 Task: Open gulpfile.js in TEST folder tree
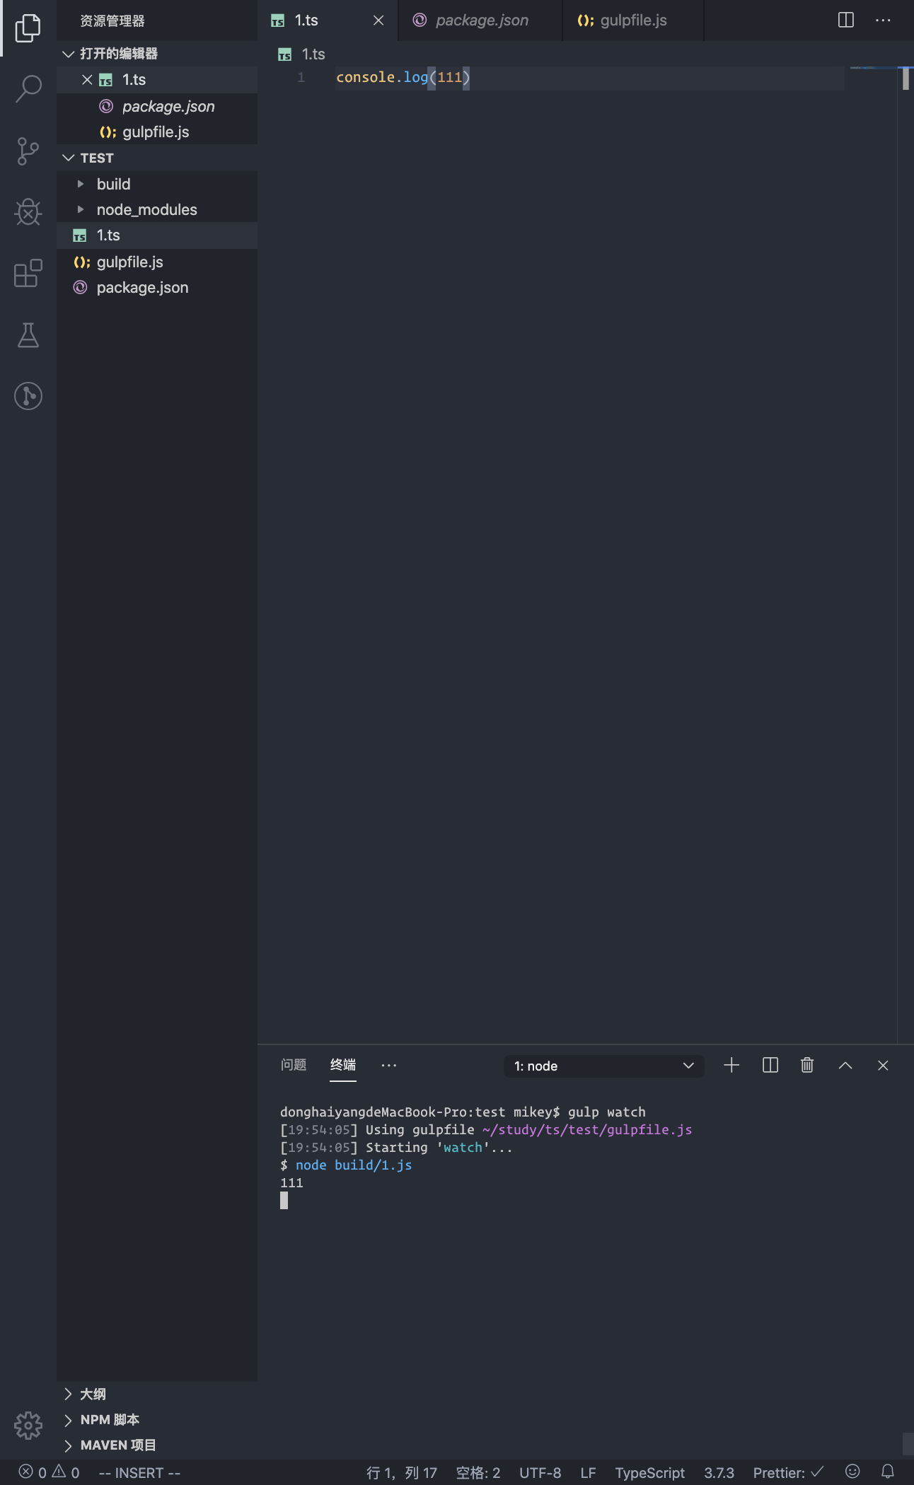(x=157, y=262)
